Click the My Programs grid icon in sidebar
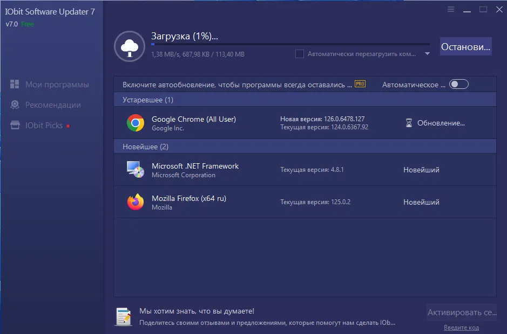This screenshot has width=507, height=334. click(x=15, y=84)
